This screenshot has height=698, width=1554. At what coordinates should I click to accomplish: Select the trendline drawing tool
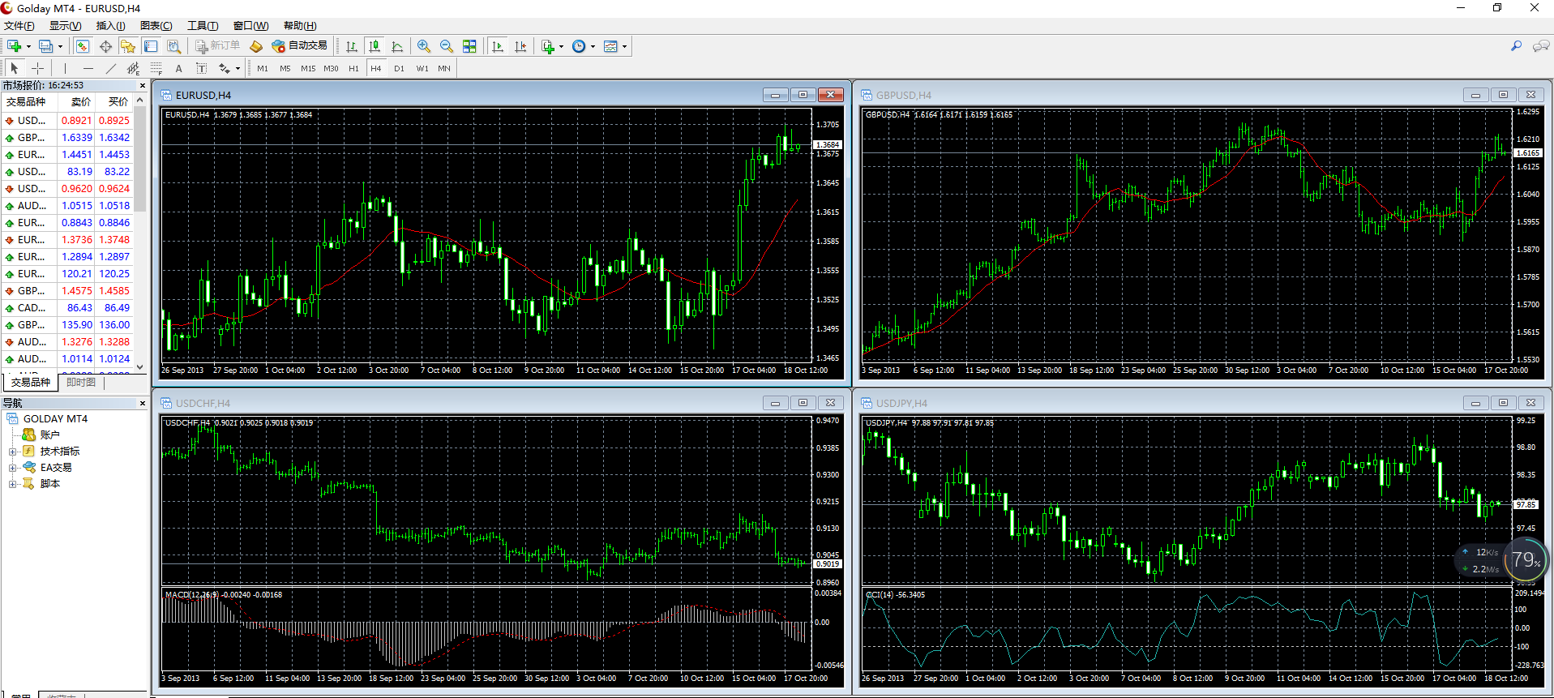point(110,68)
